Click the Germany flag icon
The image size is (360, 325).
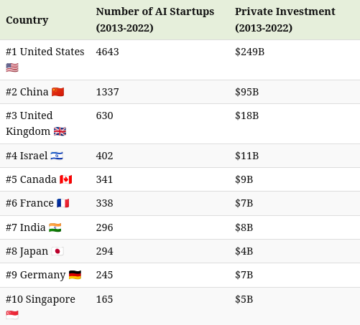(x=75, y=275)
